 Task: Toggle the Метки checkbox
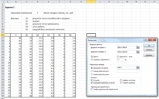[x=92, y=56]
